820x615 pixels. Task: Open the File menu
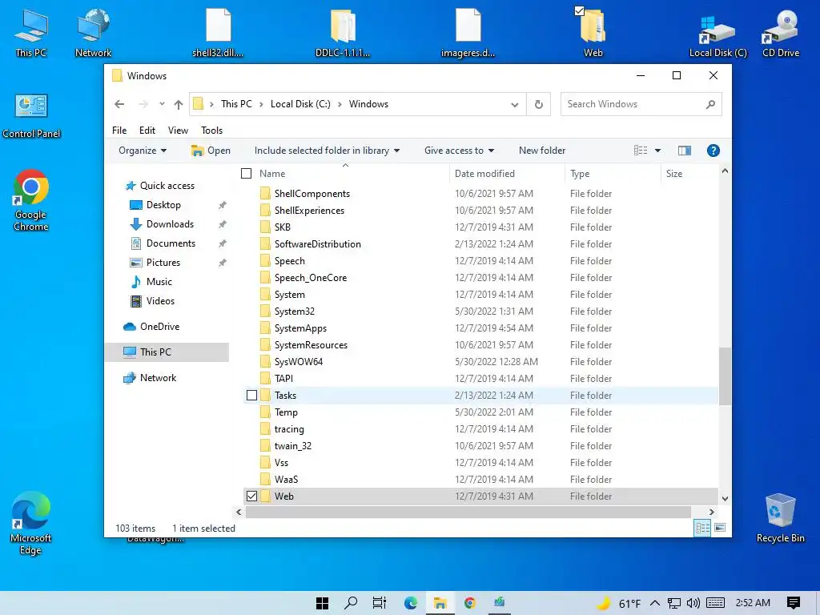click(x=119, y=131)
